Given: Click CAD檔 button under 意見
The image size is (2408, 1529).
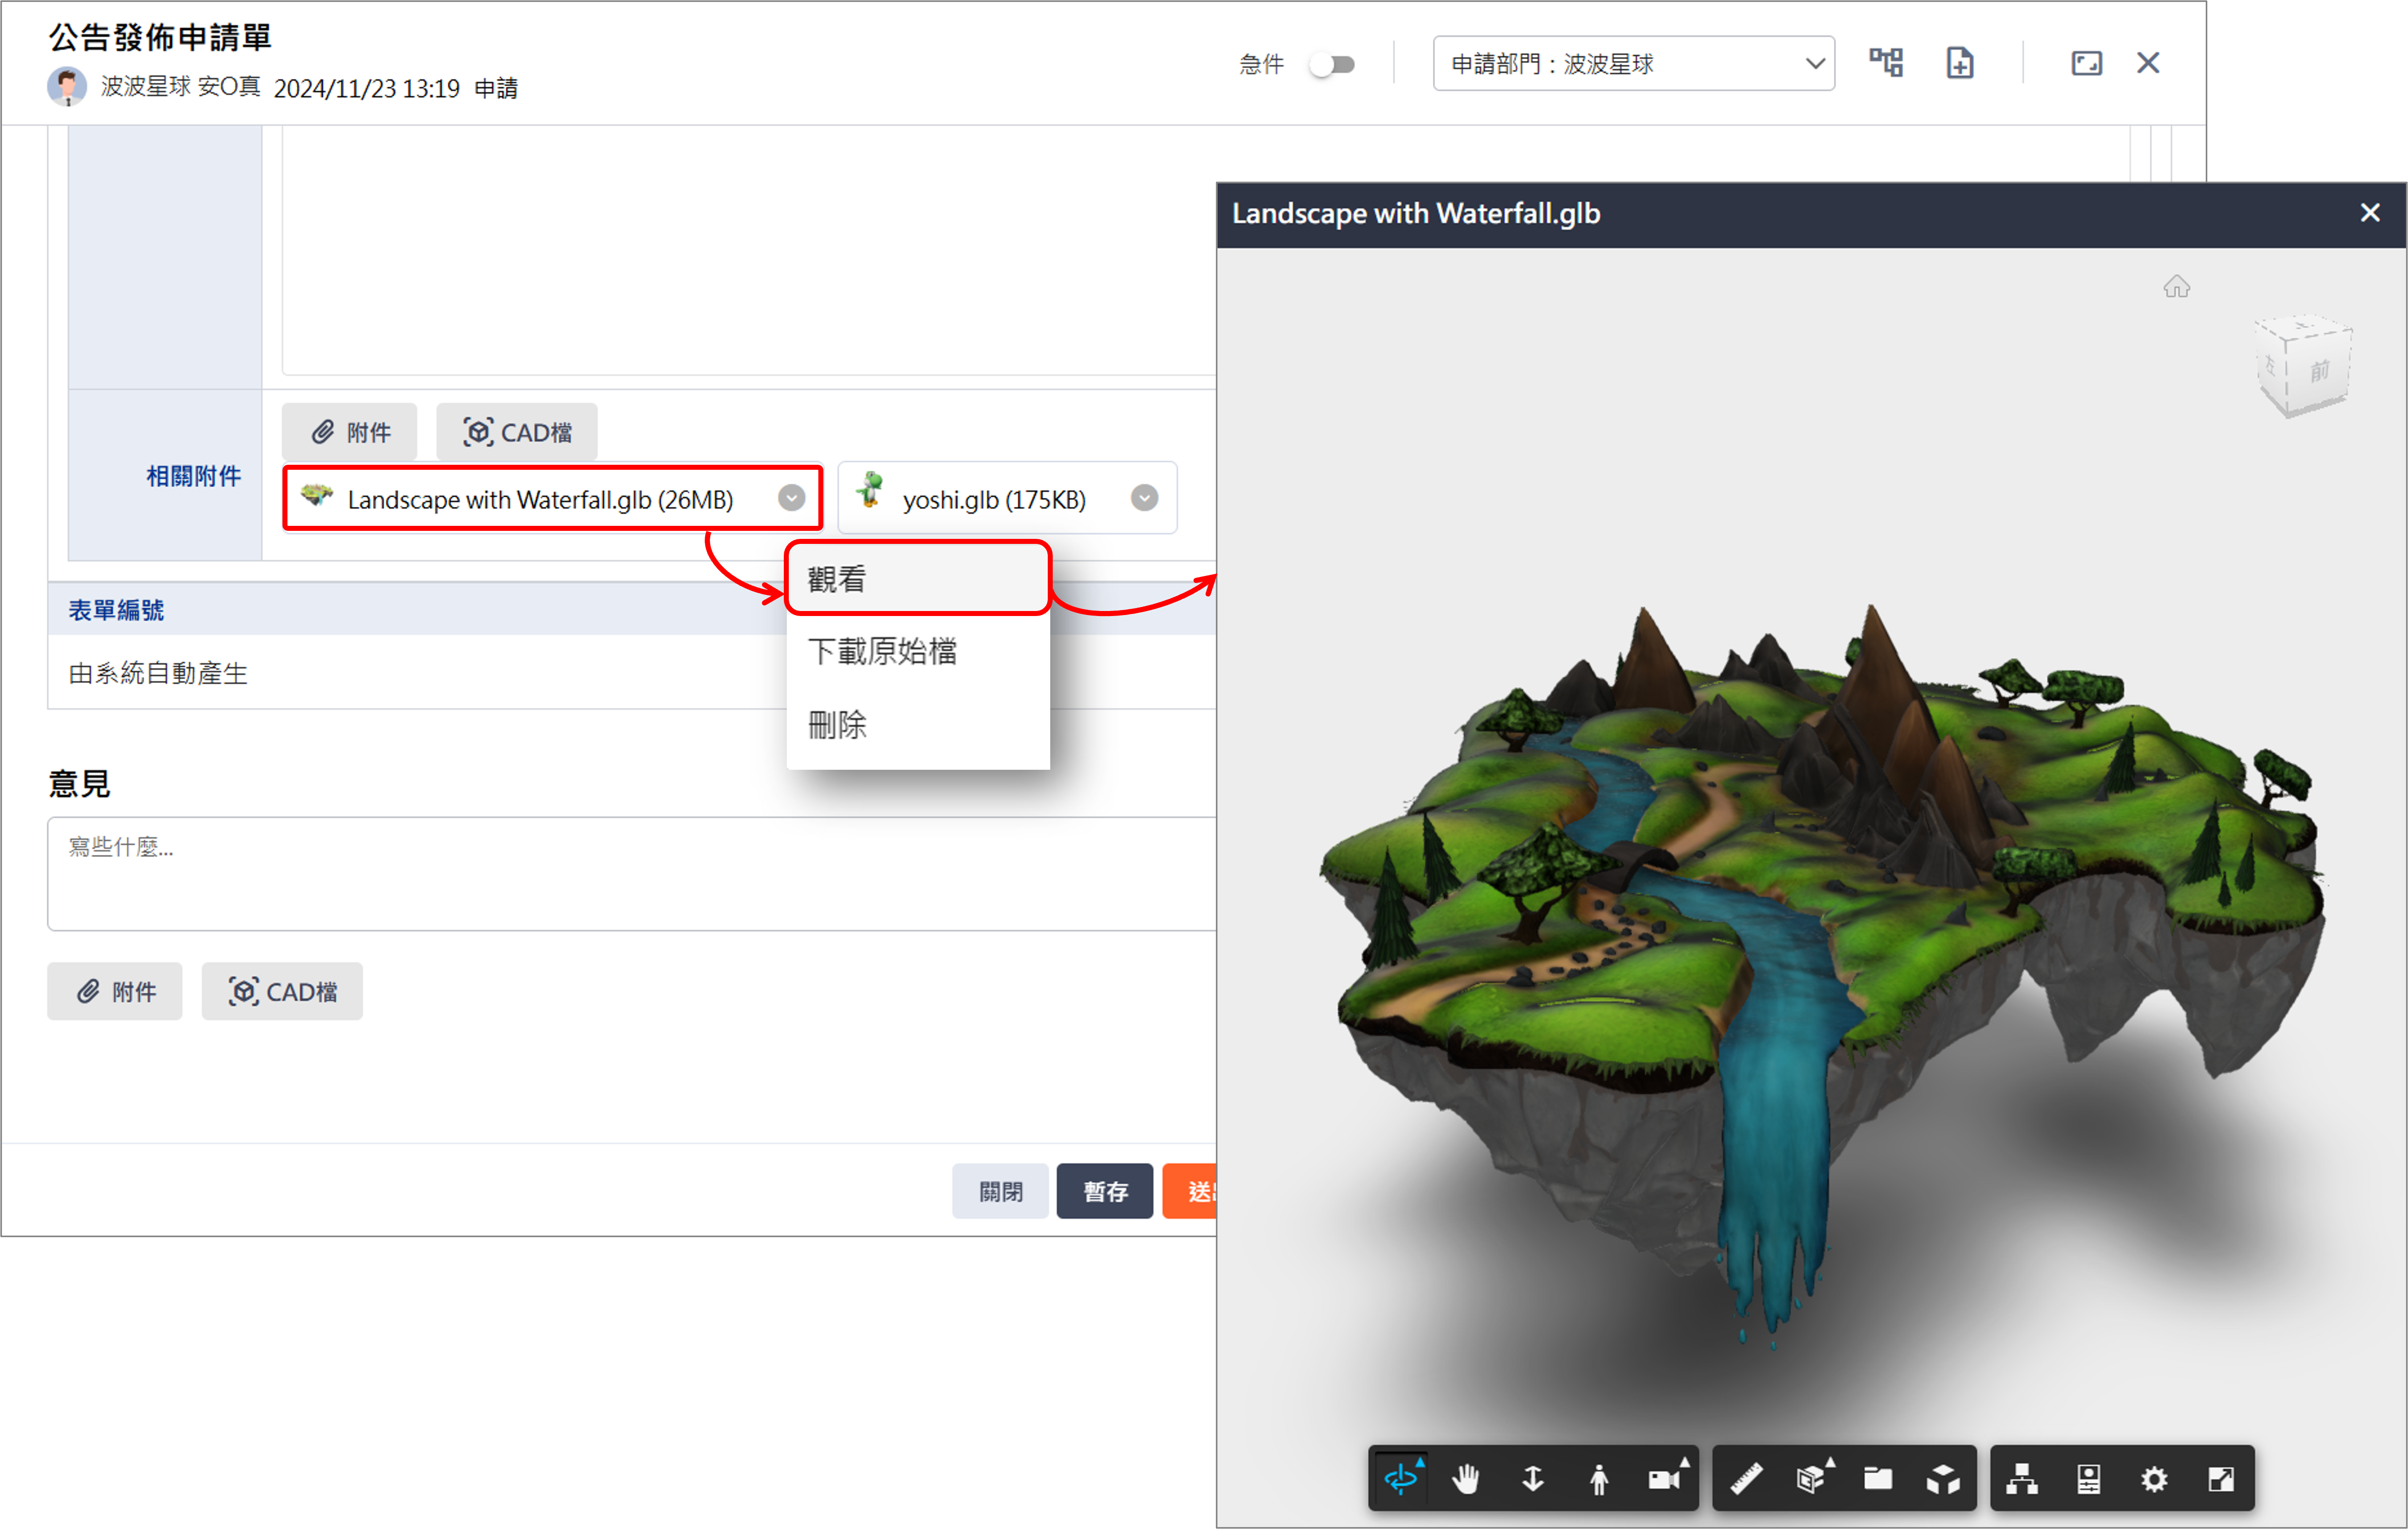Looking at the screenshot, I should coord(282,991).
